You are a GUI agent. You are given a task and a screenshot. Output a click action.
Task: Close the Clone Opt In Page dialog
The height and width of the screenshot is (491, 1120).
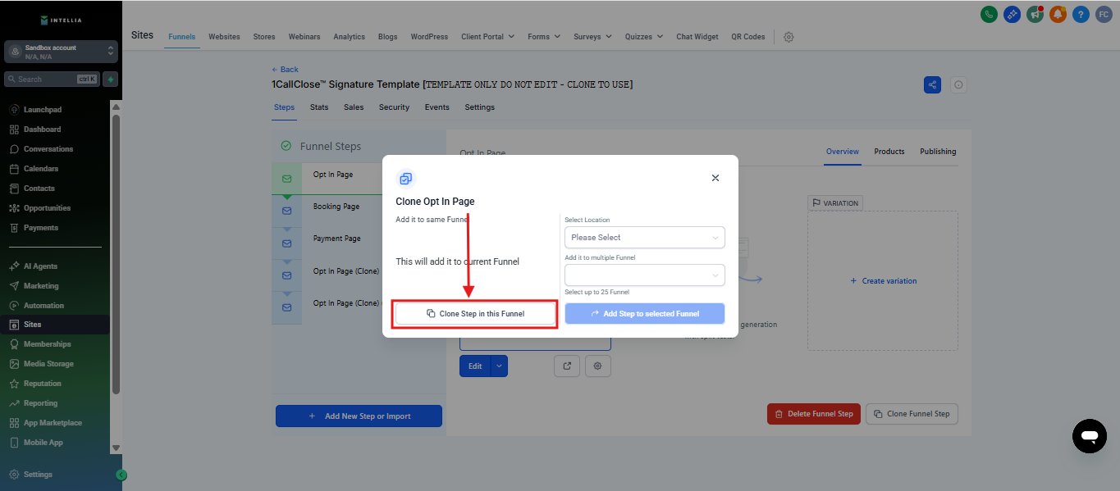point(715,178)
